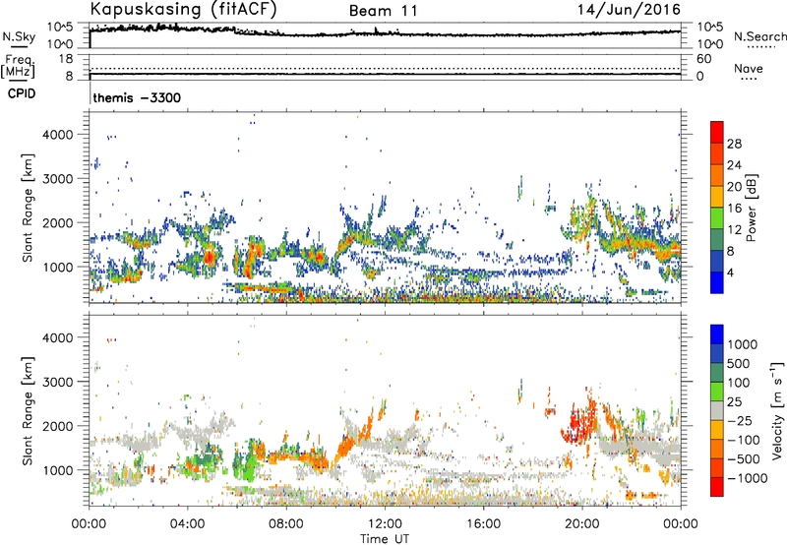
Task: Click the 16 value on power colorbar
Action: [x=734, y=209]
